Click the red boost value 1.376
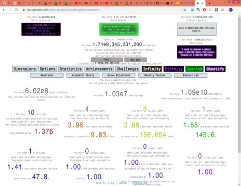The height and width of the screenshot is (186, 241). point(44,131)
